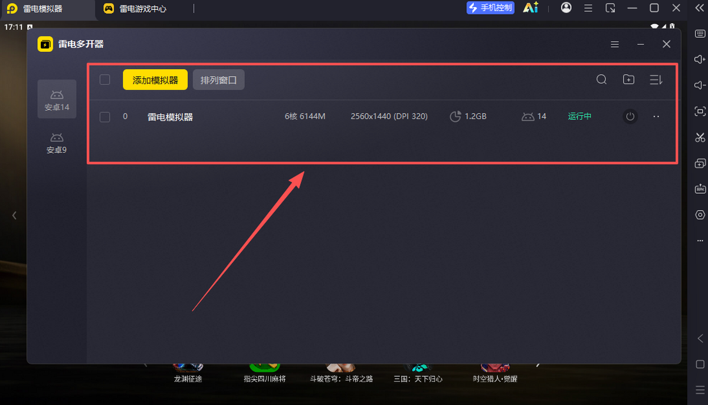Click the 6核 6144M spec text
Screen dimensions: 708x405
pos(305,117)
